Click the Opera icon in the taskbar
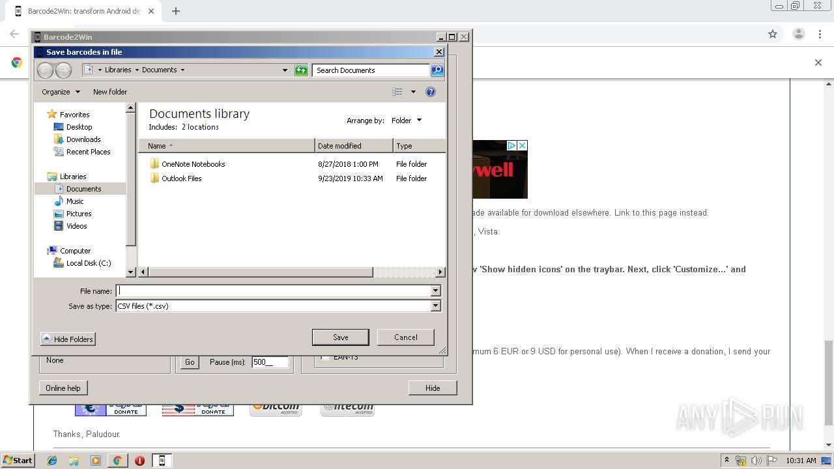The image size is (834, 469). tap(139, 461)
